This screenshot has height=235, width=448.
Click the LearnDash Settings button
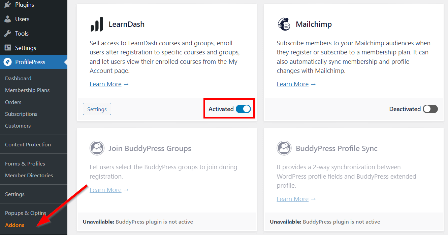[97, 109]
